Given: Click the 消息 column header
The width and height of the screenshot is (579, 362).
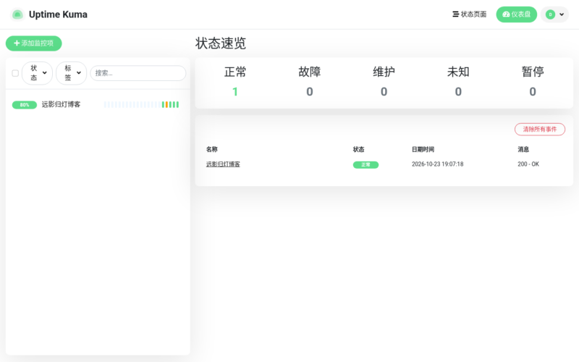Looking at the screenshot, I should (x=523, y=149).
